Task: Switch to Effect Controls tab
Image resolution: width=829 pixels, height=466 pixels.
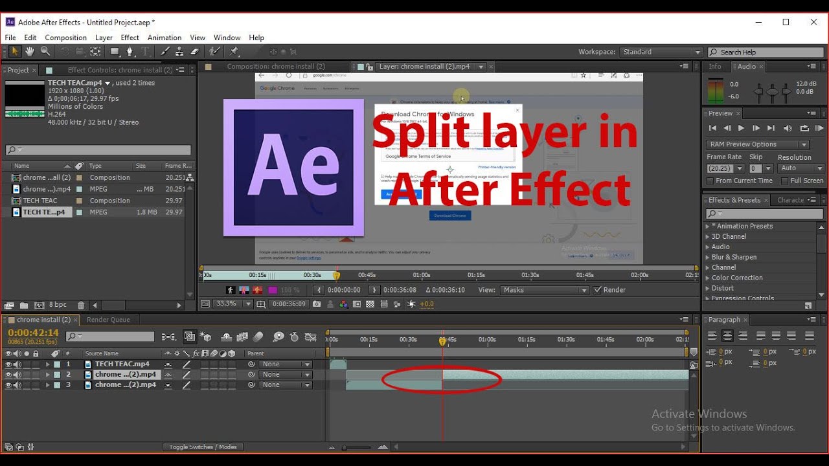Action: pyautogui.click(x=120, y=70)
